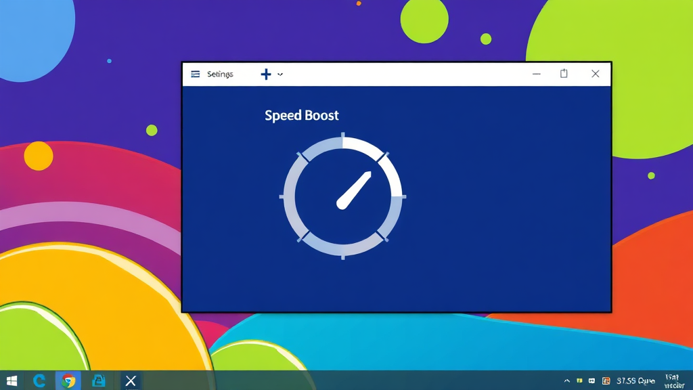Show hidden system tray icons
The height and width of the screenshot is (390, 693).
click(x=567, y=381)
